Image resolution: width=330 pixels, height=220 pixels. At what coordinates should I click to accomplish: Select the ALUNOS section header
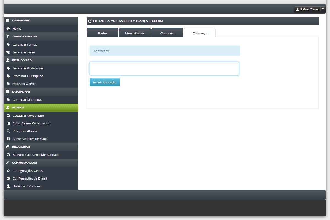click(x=41, y=108)
